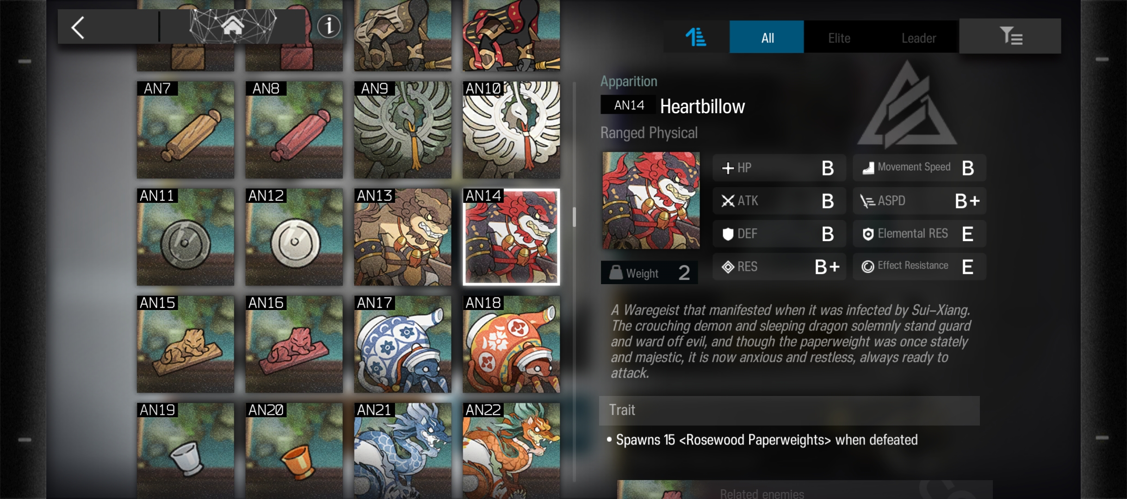Select the AN12 white disc enemy
The height and width of the screenshot is (499, 1127).
(294, 237)
